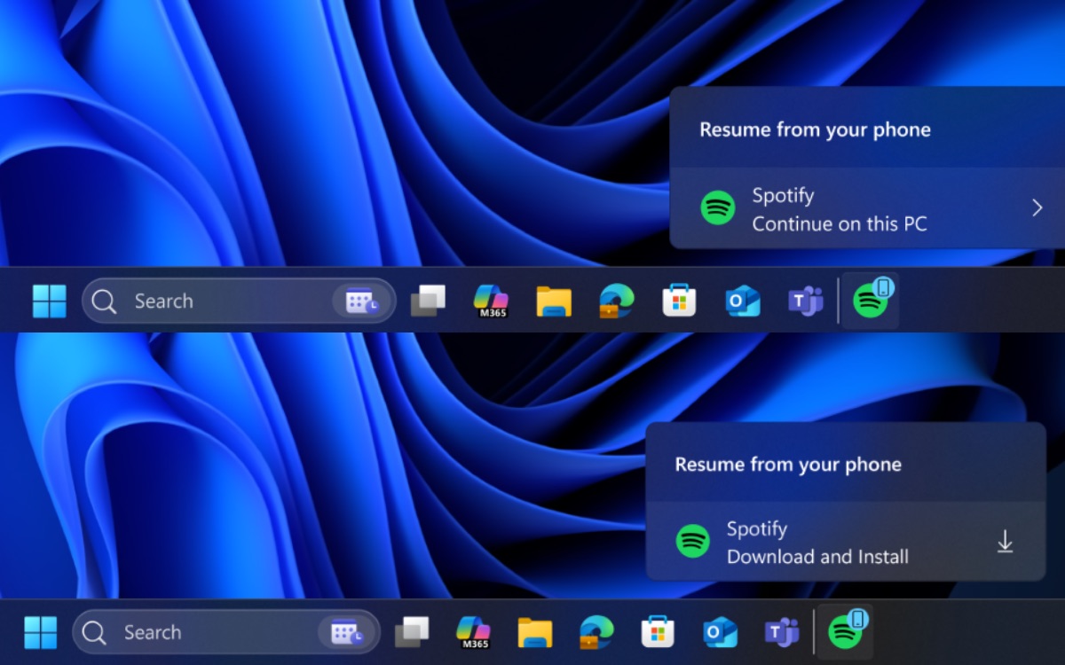Click the download arrow beside Download and Install

1005,542
